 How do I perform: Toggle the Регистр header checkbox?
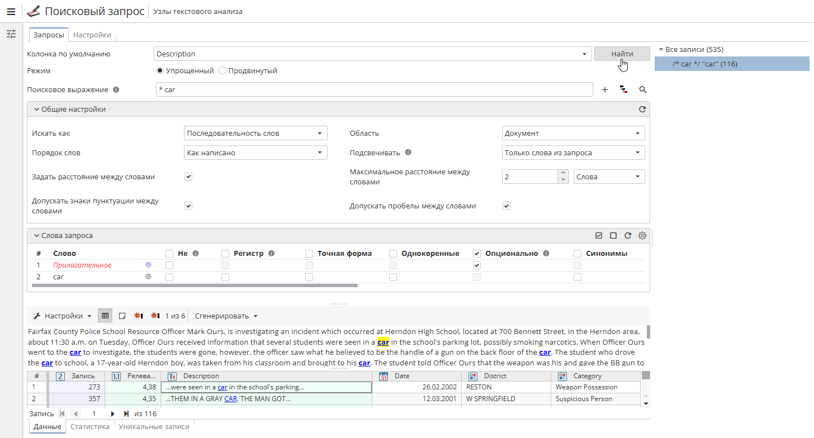[x=225, y=253]
